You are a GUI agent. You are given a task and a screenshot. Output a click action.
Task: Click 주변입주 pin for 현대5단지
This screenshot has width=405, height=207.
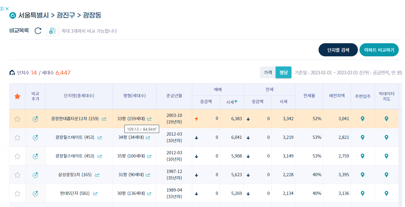362,193
